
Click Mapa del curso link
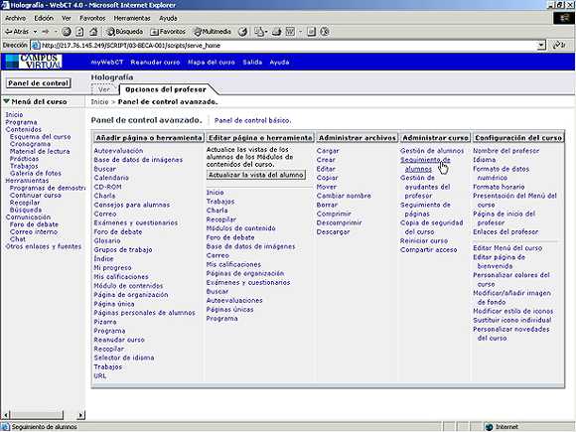(212, 63)
